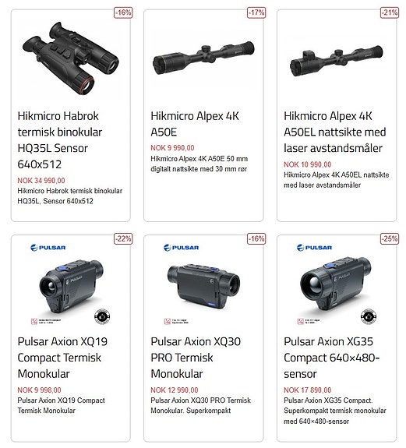Click the Pulsar logo above the Axion XQ19

(x=48, y=248)
